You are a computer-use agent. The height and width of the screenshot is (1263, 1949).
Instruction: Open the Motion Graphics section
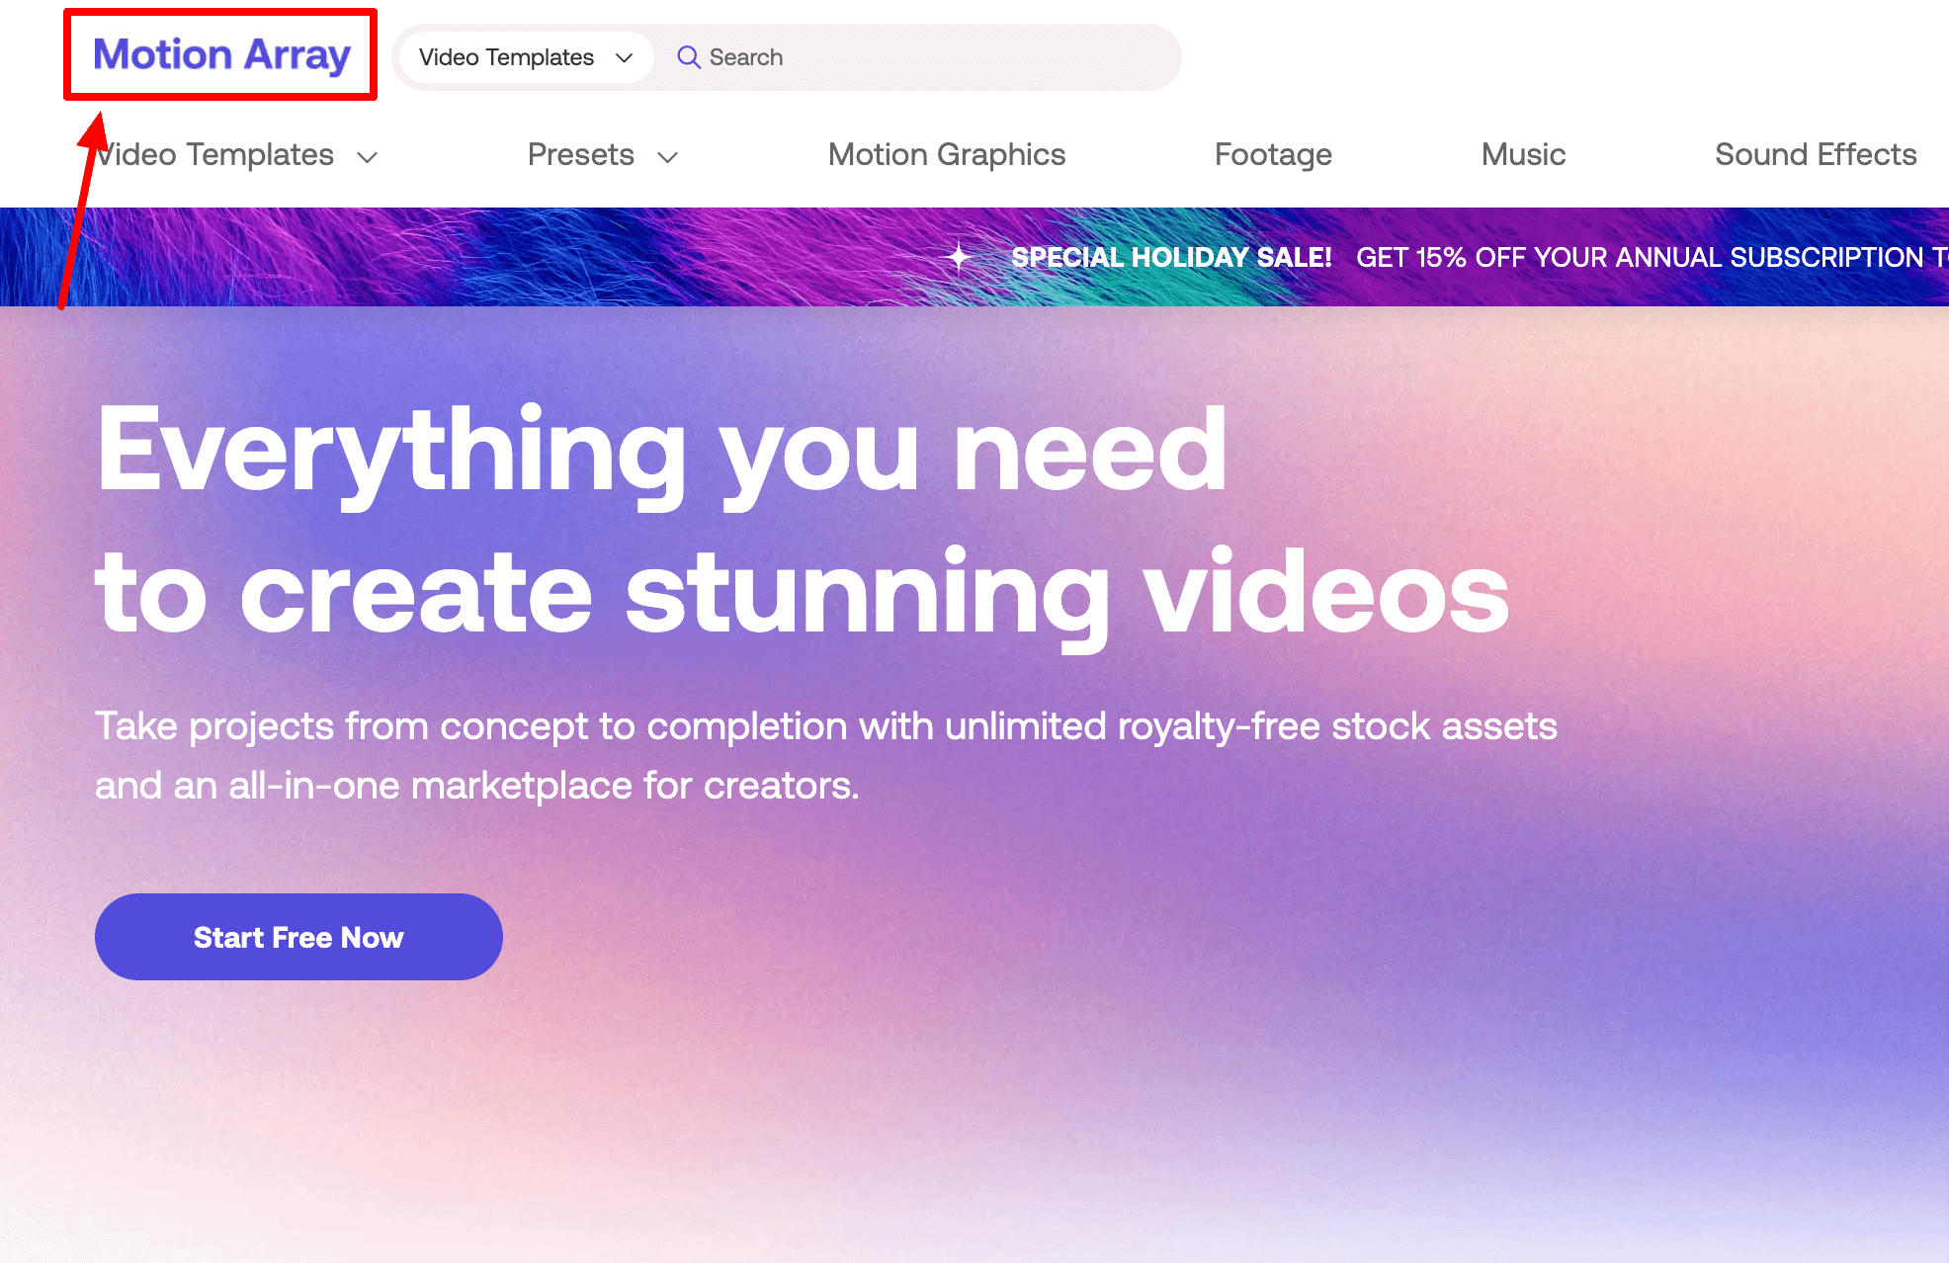(946, 155)
